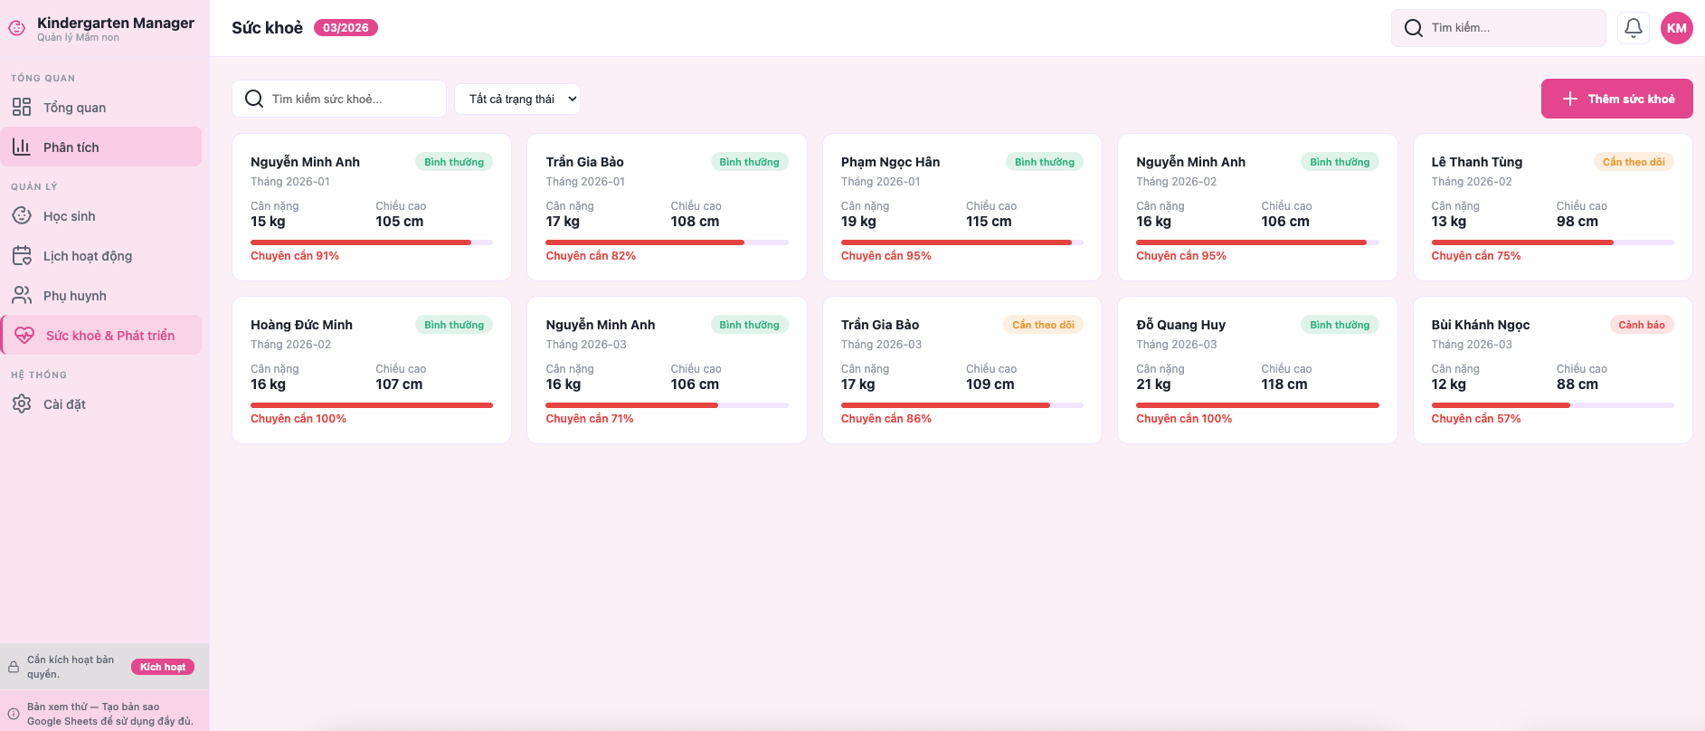
Task: Click the Lịch hoạt động calendar icon
Action: [22, 256]
